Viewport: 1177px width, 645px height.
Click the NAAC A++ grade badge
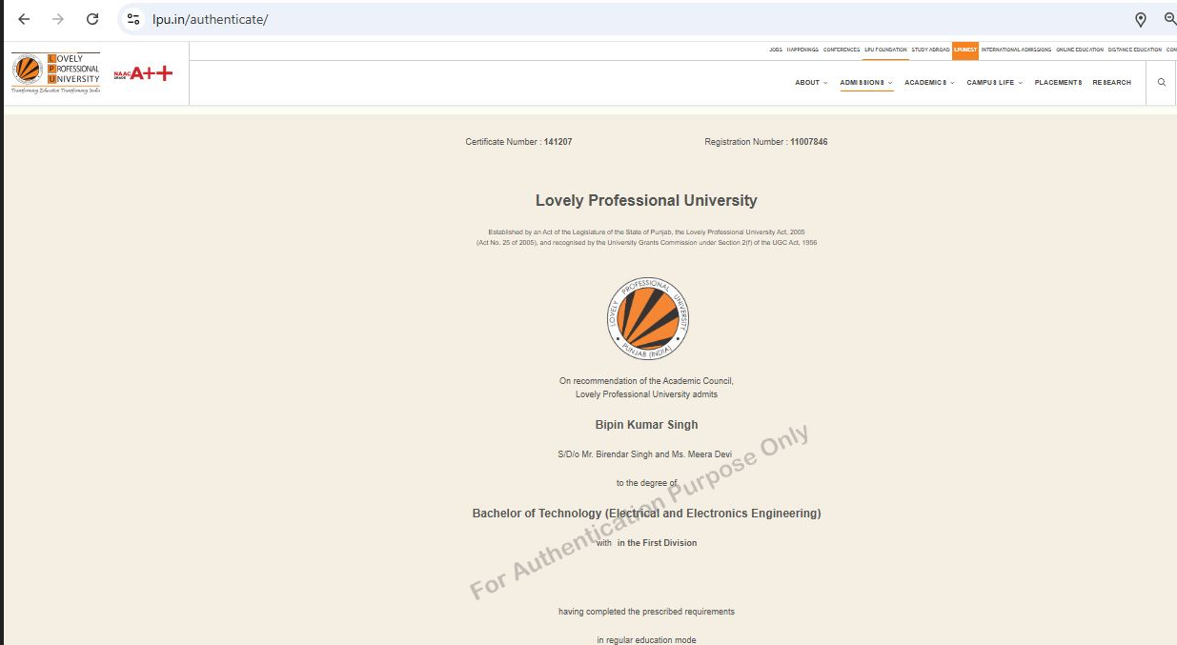tap(143, 73)
